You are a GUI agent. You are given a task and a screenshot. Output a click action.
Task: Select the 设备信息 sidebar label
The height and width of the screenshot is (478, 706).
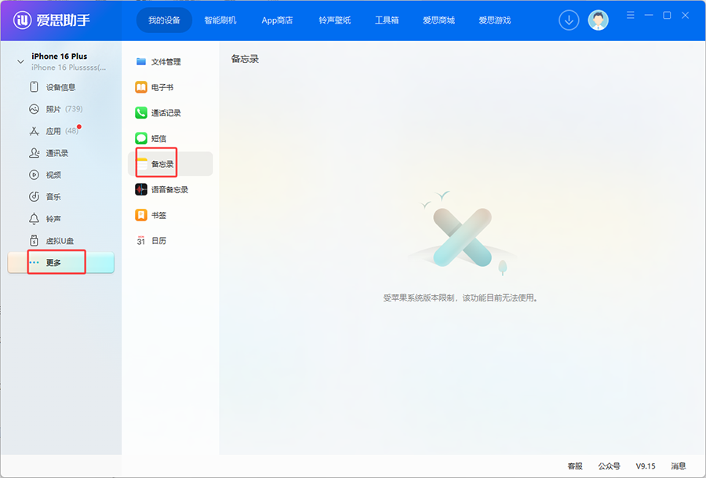click(60, 87)
